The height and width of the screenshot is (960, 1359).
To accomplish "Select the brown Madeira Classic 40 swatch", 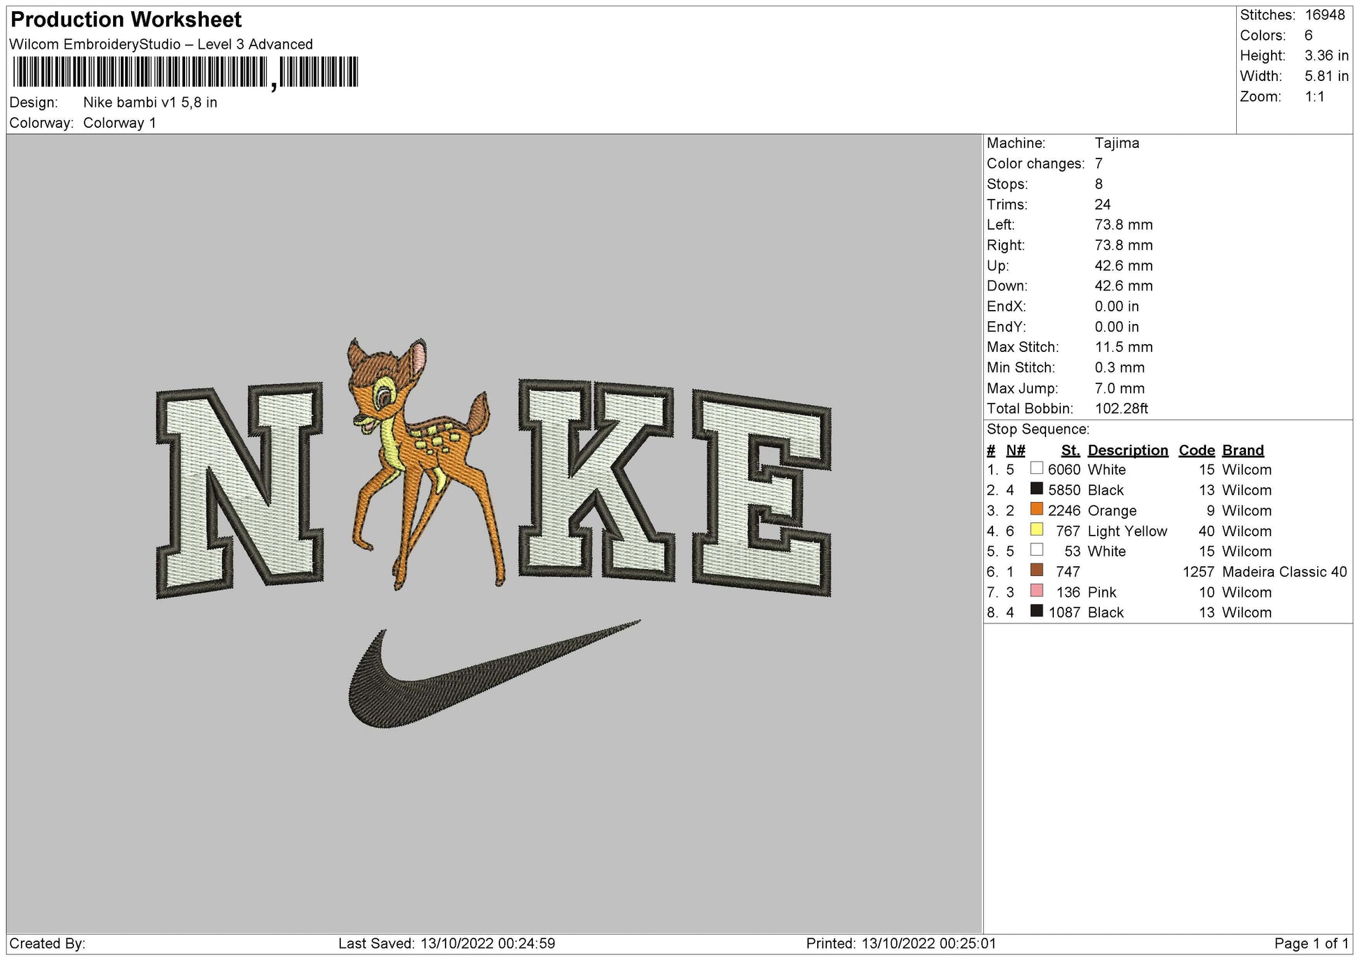I will tap(1036, 570).
